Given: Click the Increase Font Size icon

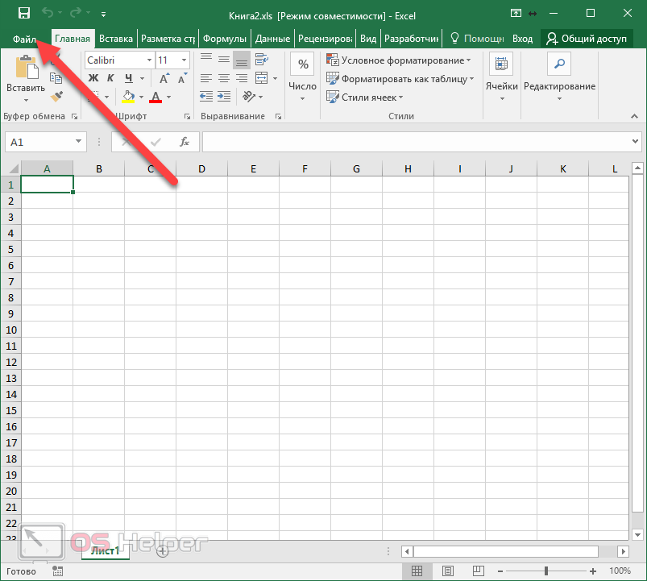Looking at the screenshot, I should pos(164,79).
